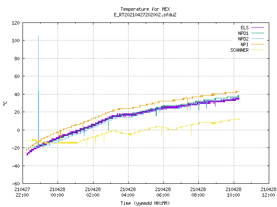Click the top of the tall blue NPD2 spike
277x207 pixels.
click(x=39, y=36)
